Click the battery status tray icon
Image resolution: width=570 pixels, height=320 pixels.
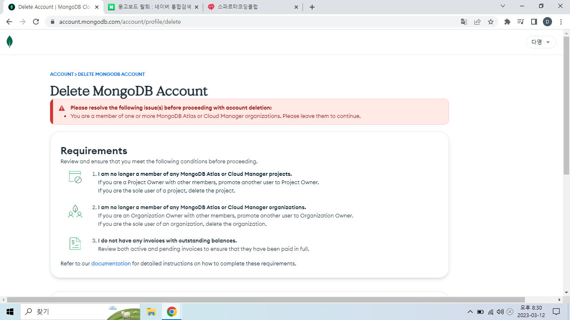[480, 312]
